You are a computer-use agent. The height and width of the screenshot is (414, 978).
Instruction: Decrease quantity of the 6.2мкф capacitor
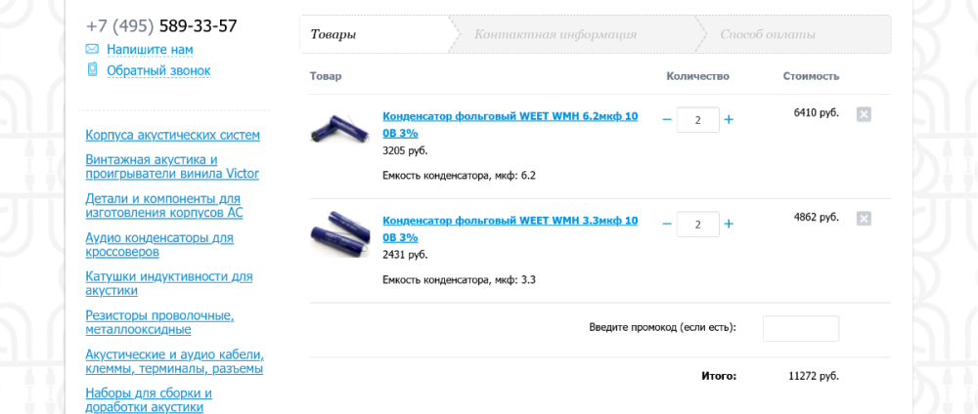point(667,120)
